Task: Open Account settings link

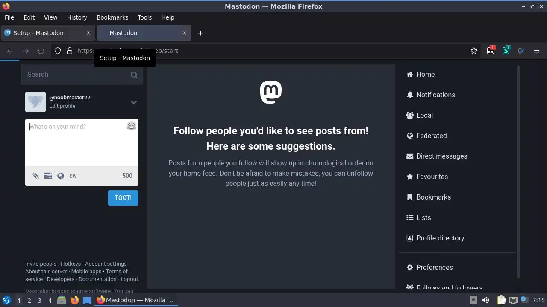Action: pyautogui.click(x=106, y=264)
